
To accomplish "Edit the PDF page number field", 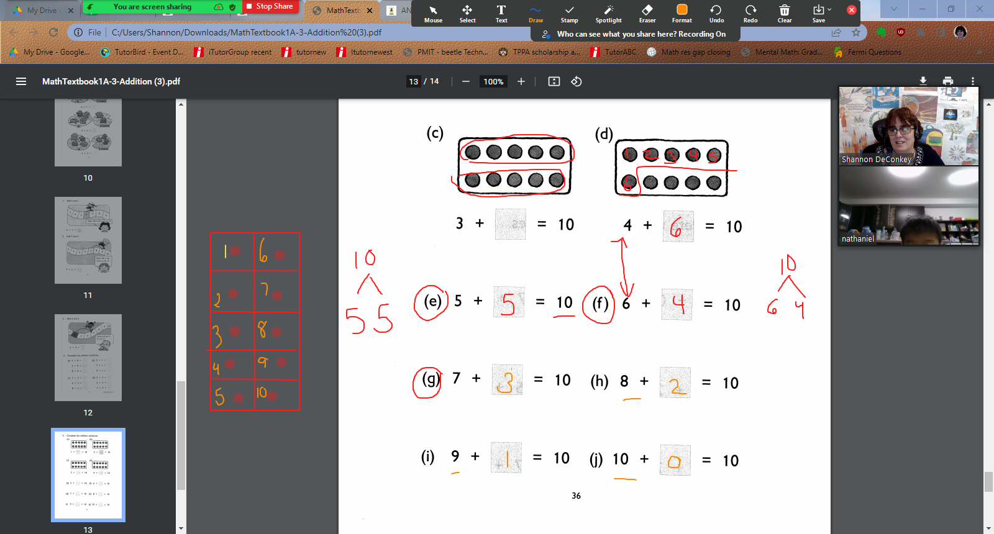I will pos(414,81).
